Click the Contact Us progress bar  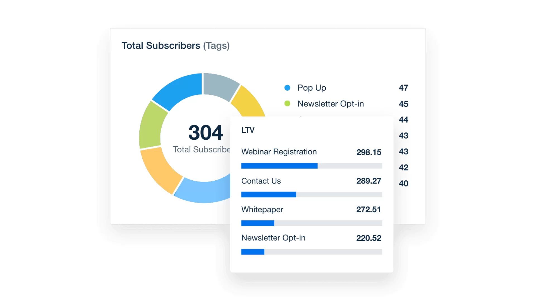click(x=312, y=195)
